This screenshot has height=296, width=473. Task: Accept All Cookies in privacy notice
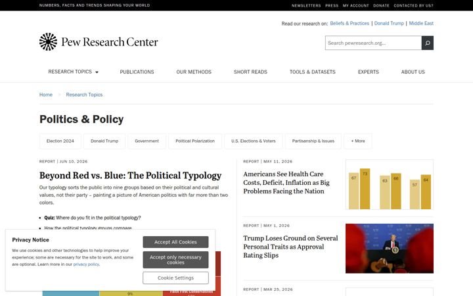coord(175,242)
